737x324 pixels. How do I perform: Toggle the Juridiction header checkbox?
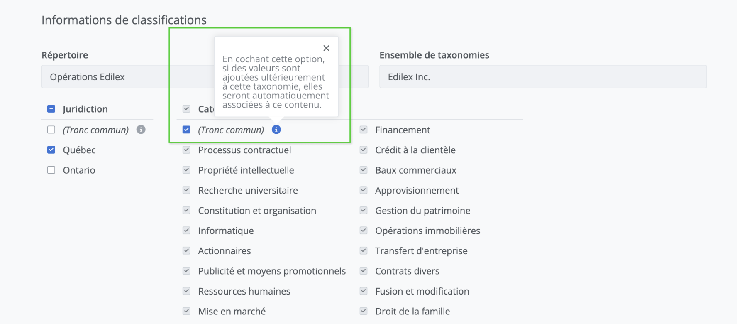pyautogui.click(x=51, y=109)
